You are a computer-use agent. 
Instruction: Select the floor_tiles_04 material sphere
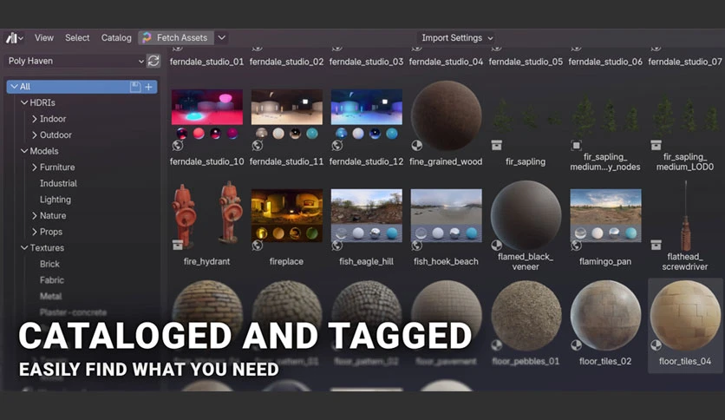[685, 315]
